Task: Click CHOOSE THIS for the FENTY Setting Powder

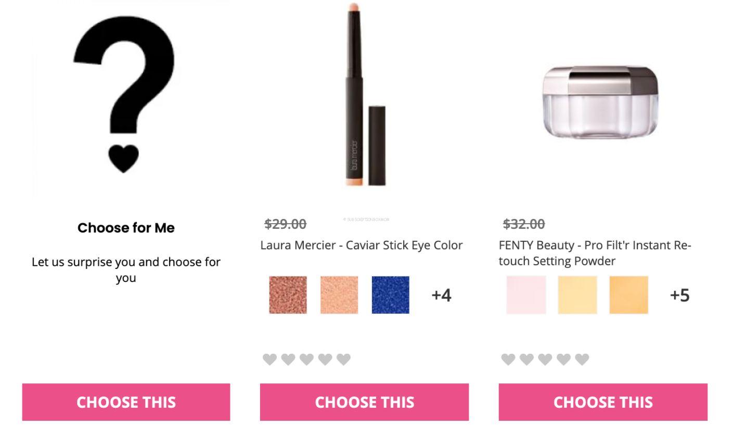Action: 602,402
